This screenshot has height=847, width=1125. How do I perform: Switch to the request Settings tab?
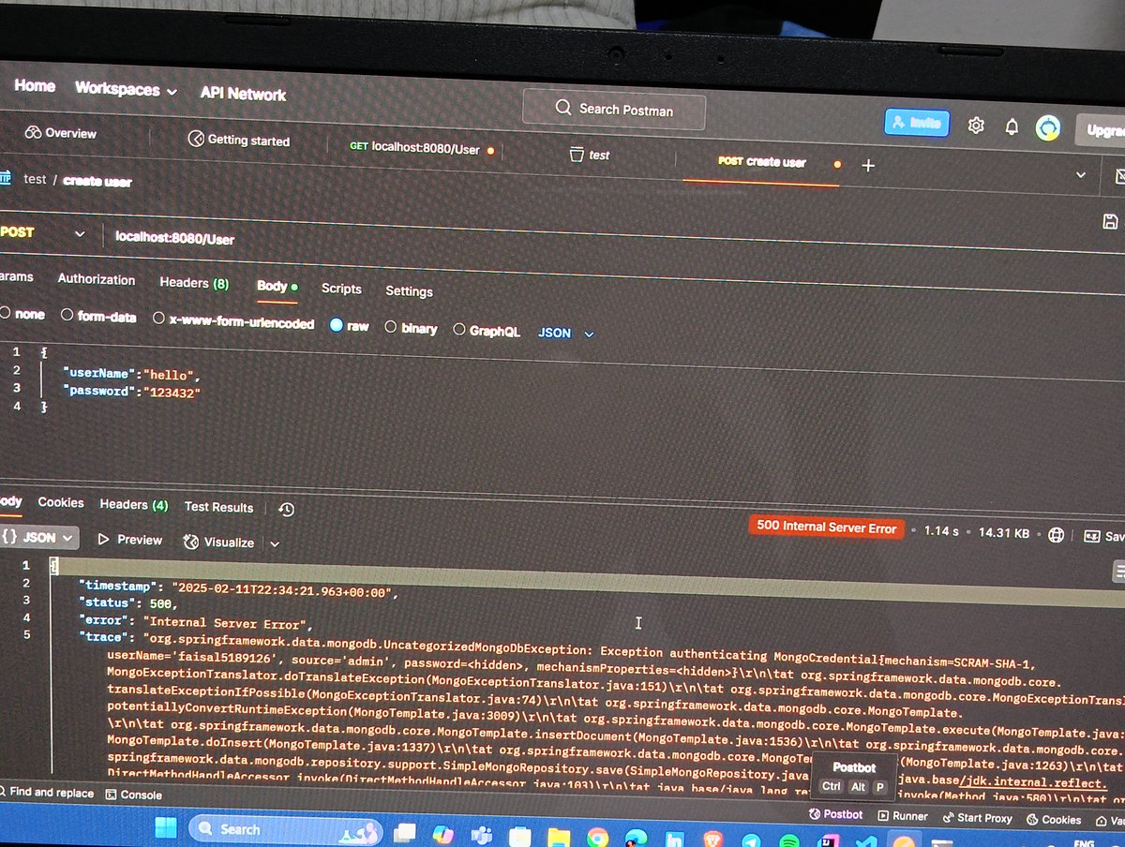pos(409,291)
